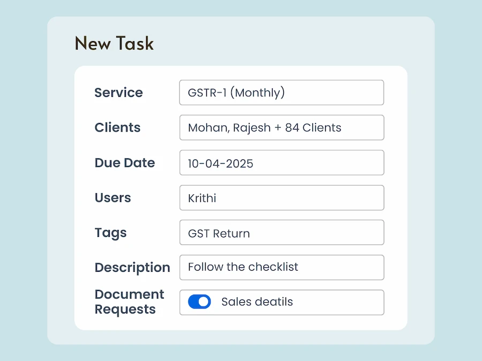The width and height of the screenshot is (482, 361).
Task: Select the Service label
Action: pyautogui.click(x=118, y=93)
